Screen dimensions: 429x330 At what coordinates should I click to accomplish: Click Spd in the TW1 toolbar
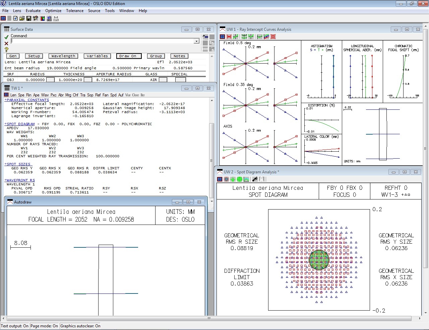[x=113, y=95]
